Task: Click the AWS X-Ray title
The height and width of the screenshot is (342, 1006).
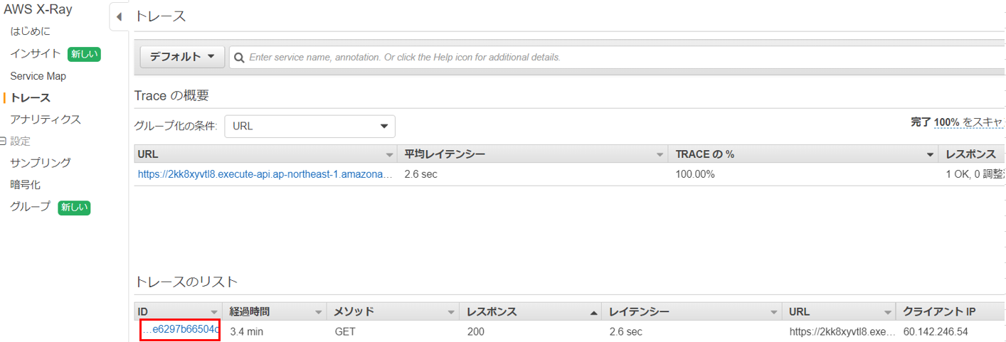Action: tap(38, 10)
